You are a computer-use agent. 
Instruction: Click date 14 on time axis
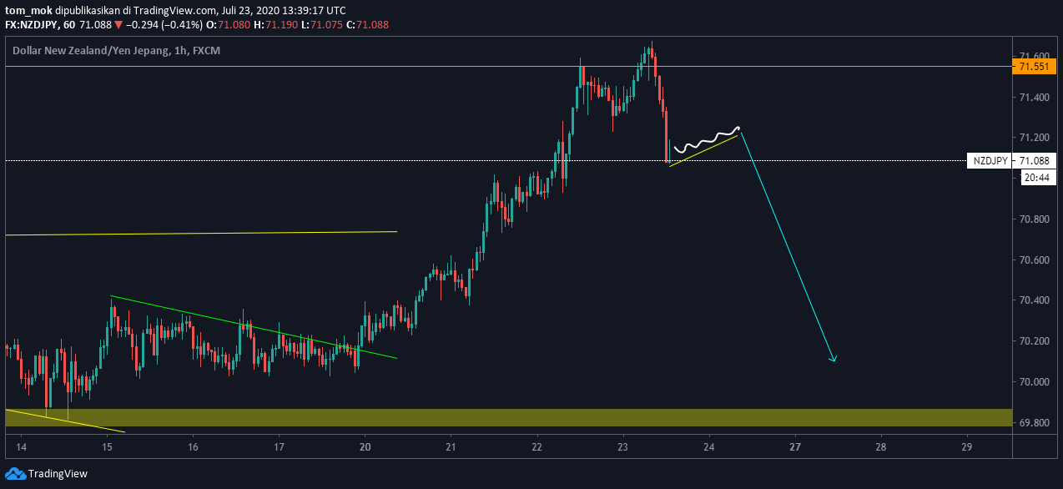coord(21,446)
